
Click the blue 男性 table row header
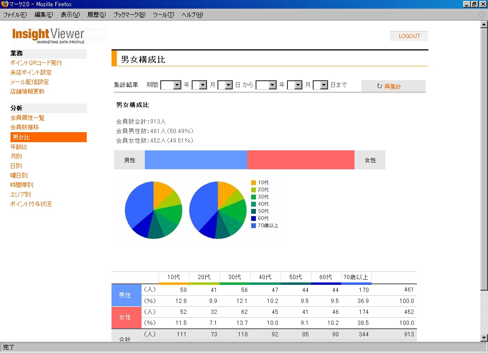pos(126,295)
